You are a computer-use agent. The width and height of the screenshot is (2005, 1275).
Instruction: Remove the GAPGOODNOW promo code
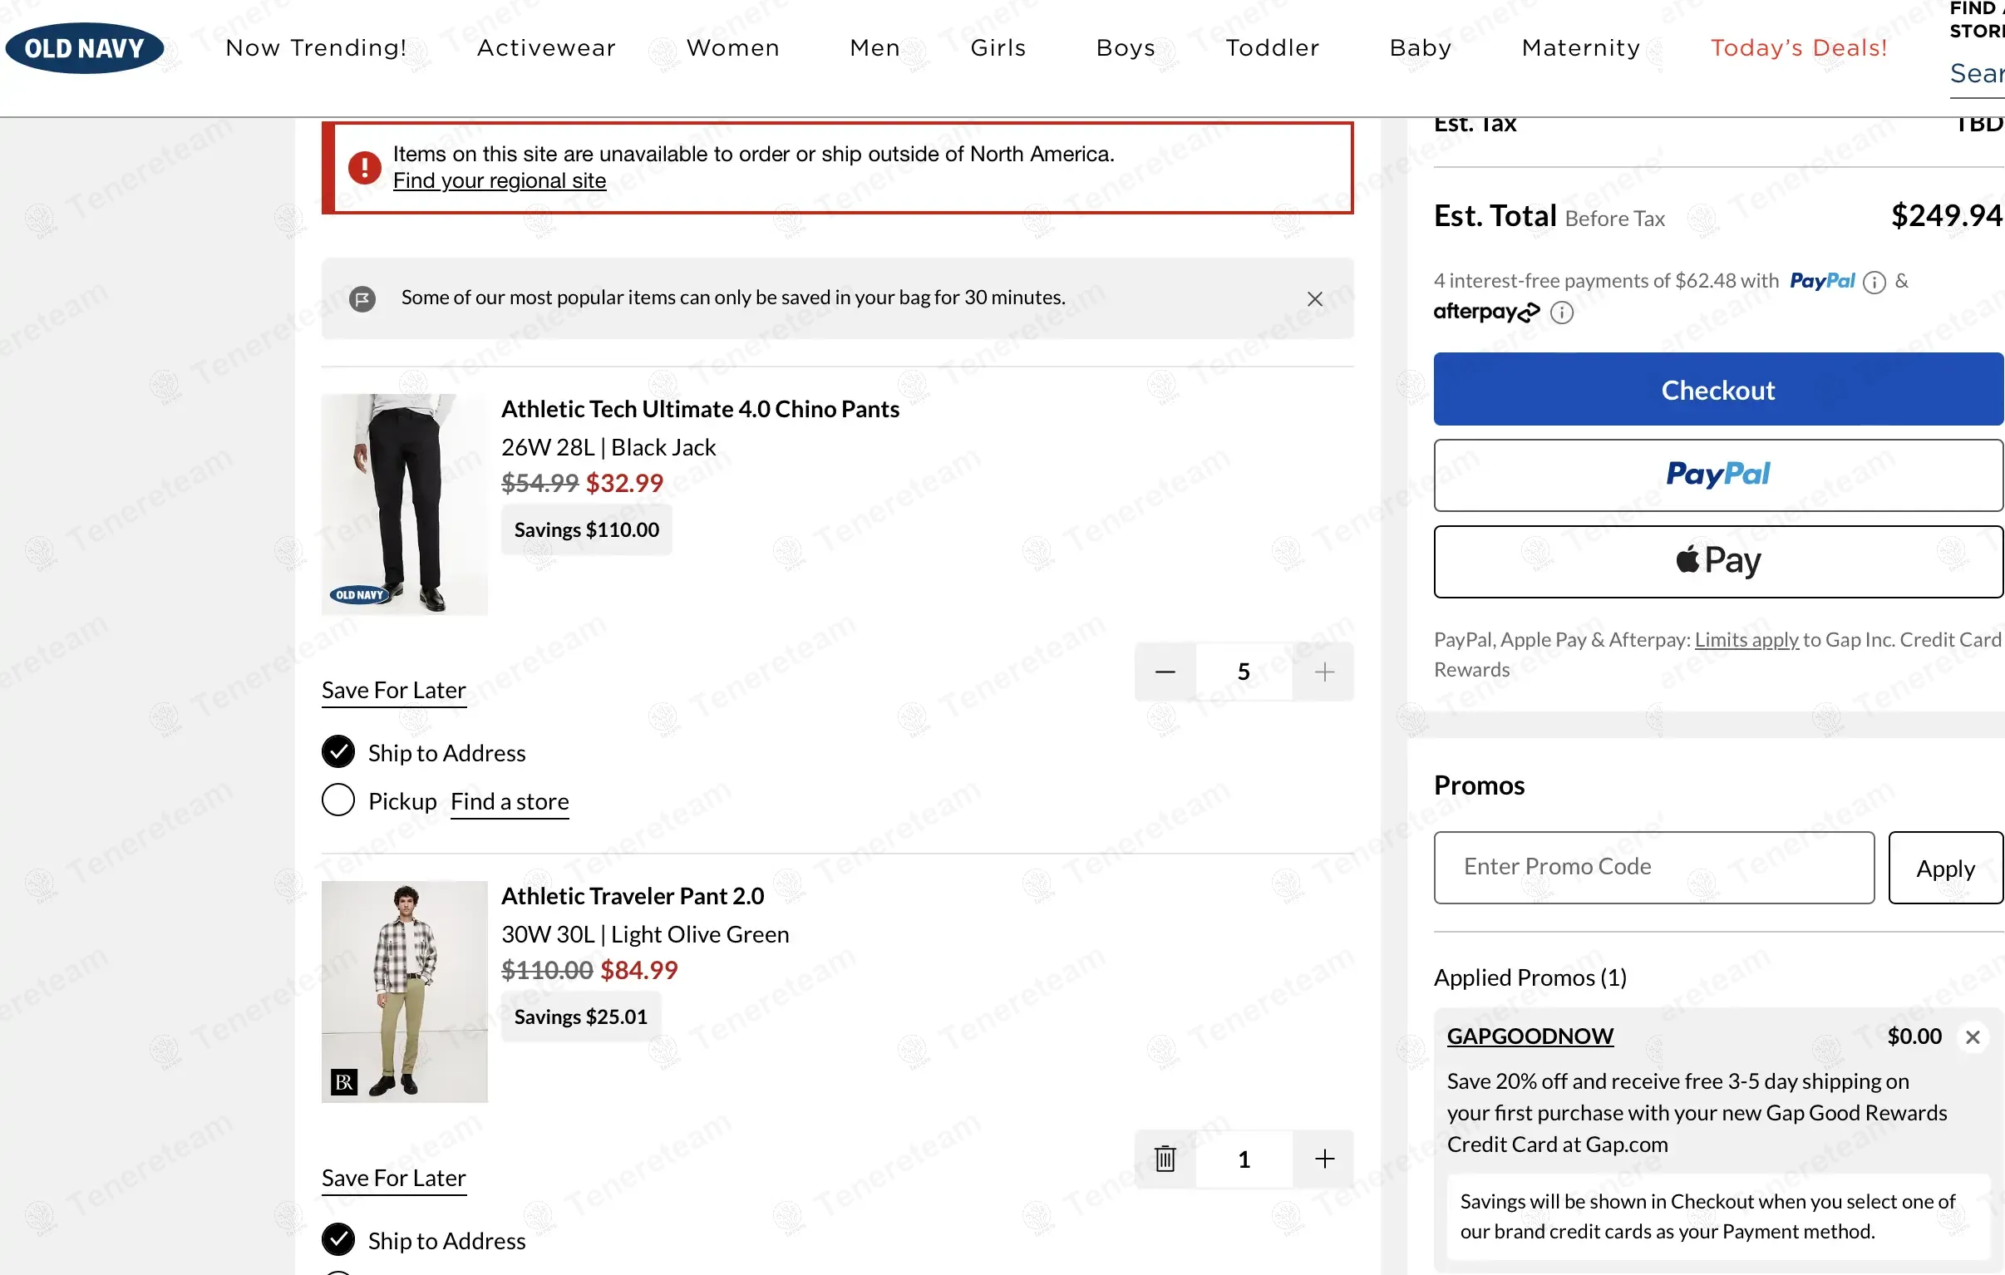1973,1036
